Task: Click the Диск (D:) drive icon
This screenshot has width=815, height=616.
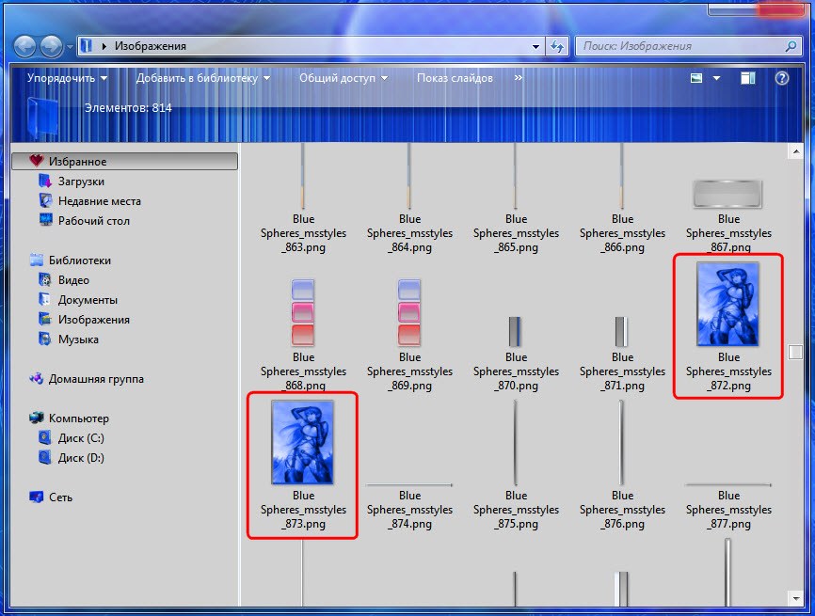Action: pyautogui.click(x=45, y=457)
